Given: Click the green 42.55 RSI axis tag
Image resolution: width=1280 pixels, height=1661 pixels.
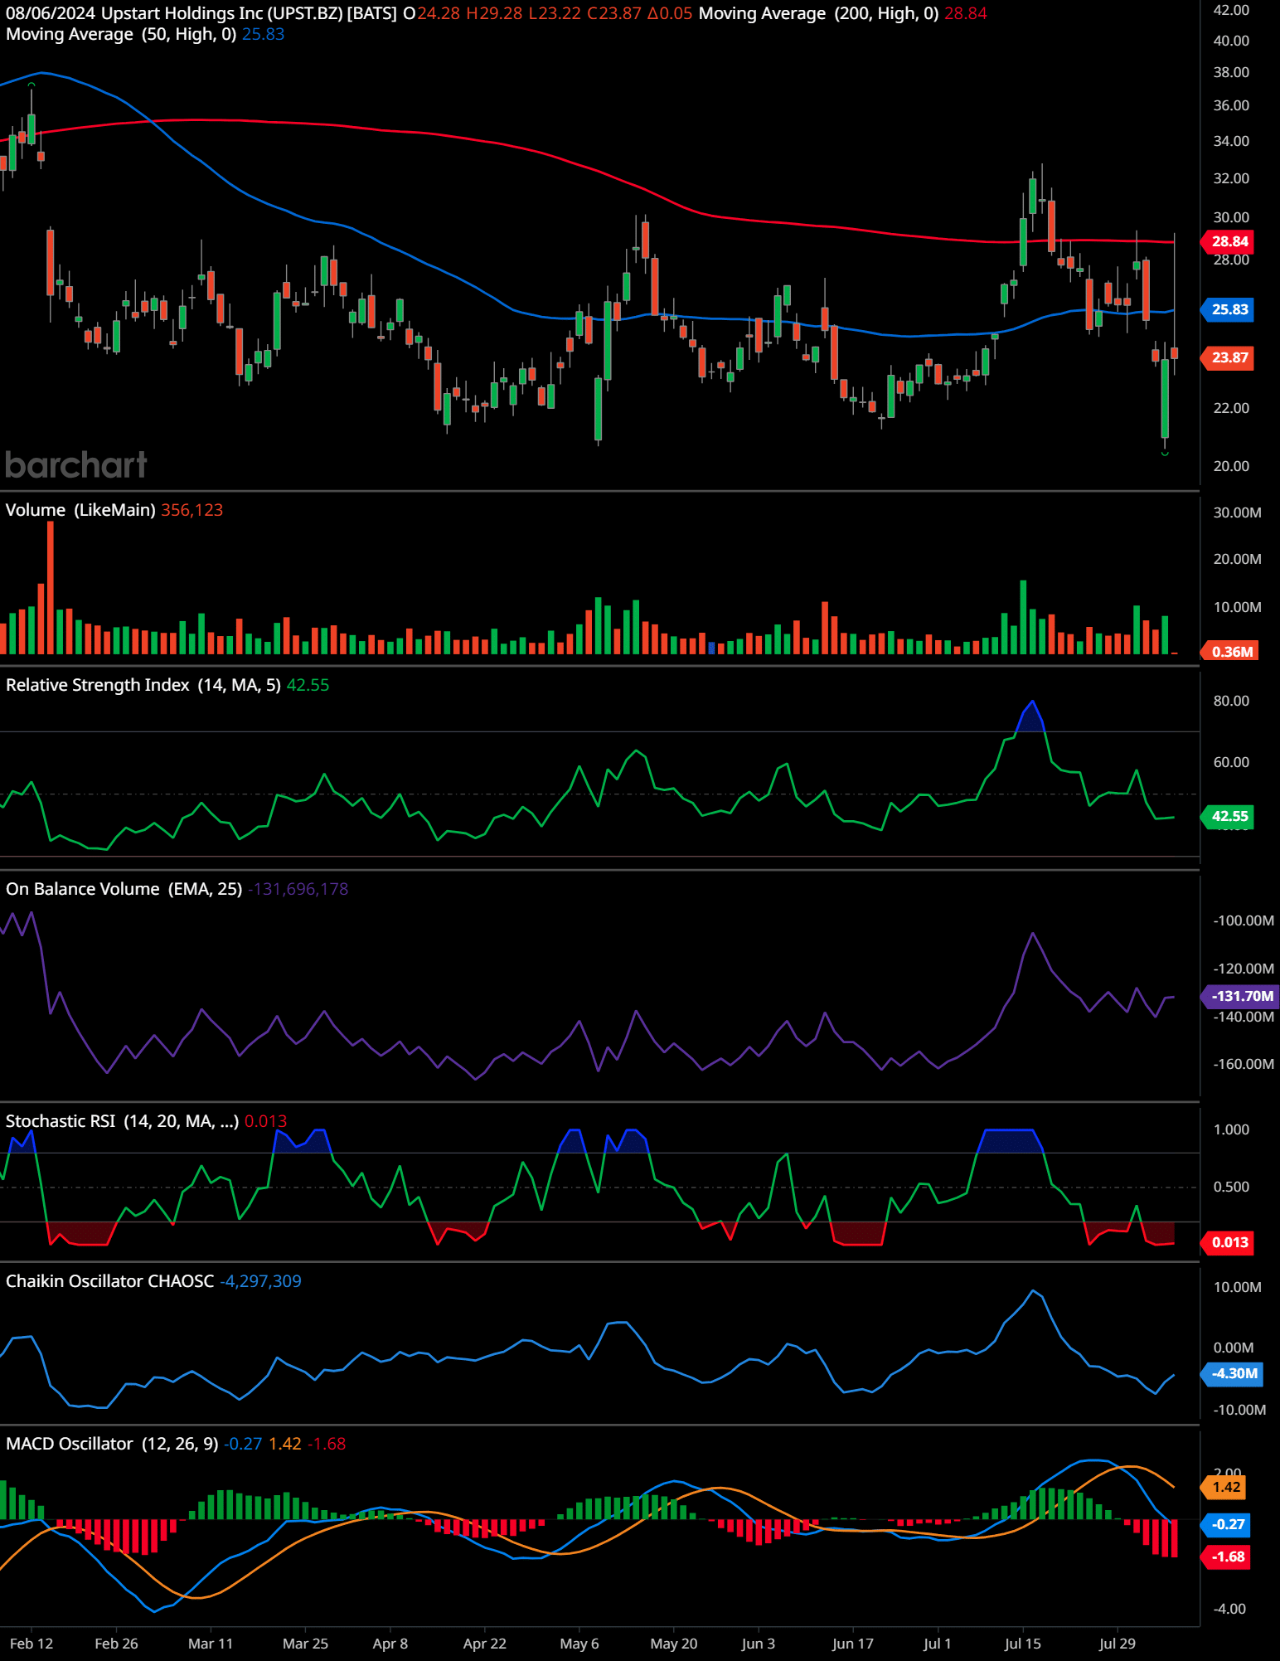Looking at the screenshot, I should pyautogui.click(x=1229, y=816).
